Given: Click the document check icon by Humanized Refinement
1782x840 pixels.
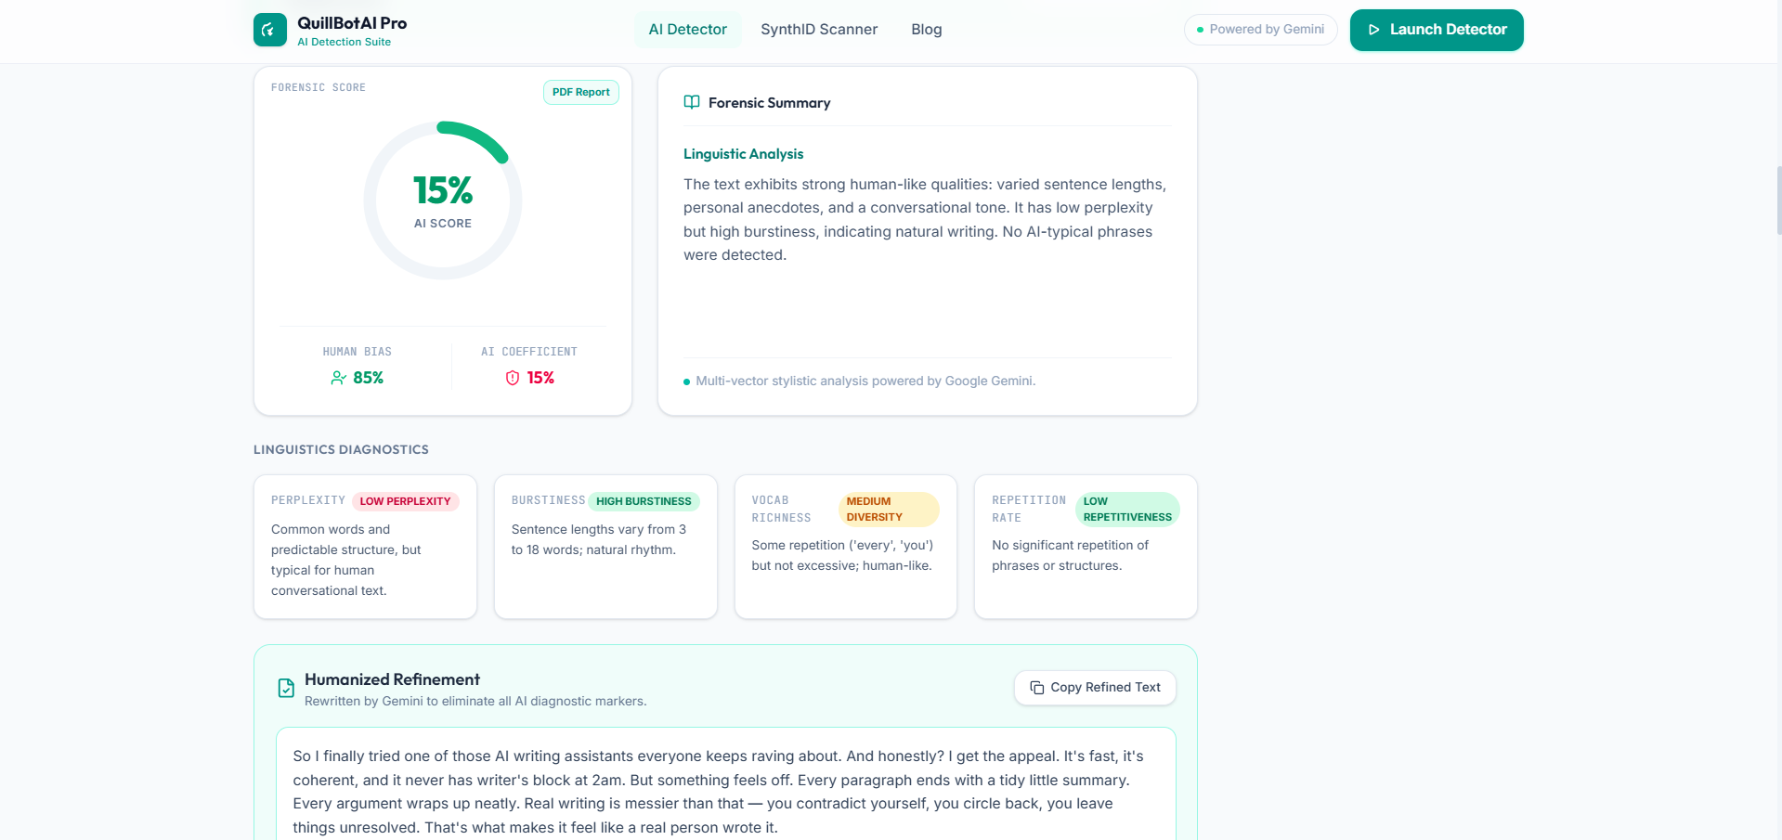Looking at the screenshot, I should (x=286, y=688).
